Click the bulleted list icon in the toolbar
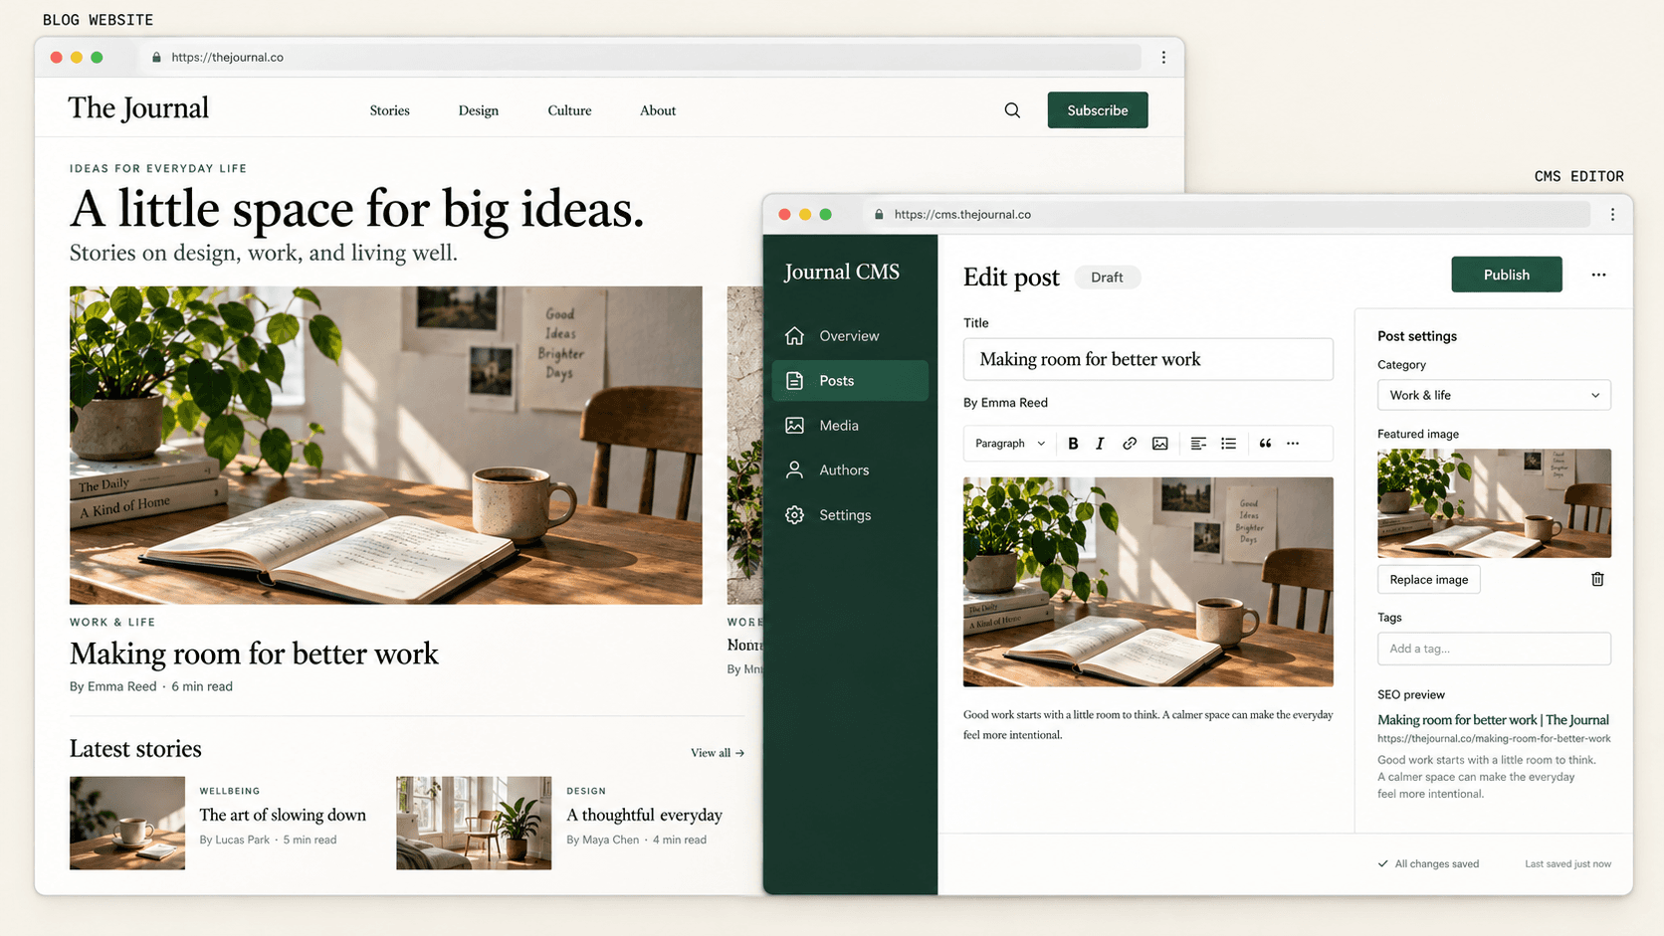The width and height of the screenshot is (1664, 936). (x=1229, y=444)
